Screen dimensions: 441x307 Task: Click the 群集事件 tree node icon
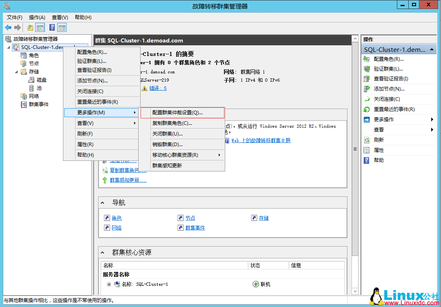[x=24, y=104]
